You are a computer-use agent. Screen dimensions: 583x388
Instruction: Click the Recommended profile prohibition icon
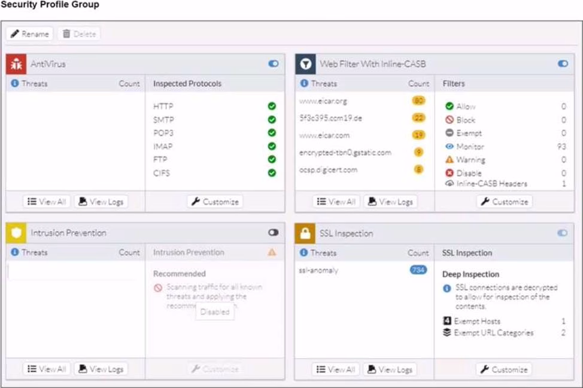click(x=158, y=288)
